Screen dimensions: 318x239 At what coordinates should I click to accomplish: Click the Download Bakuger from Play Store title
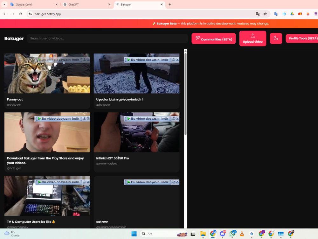click(45, 160)
